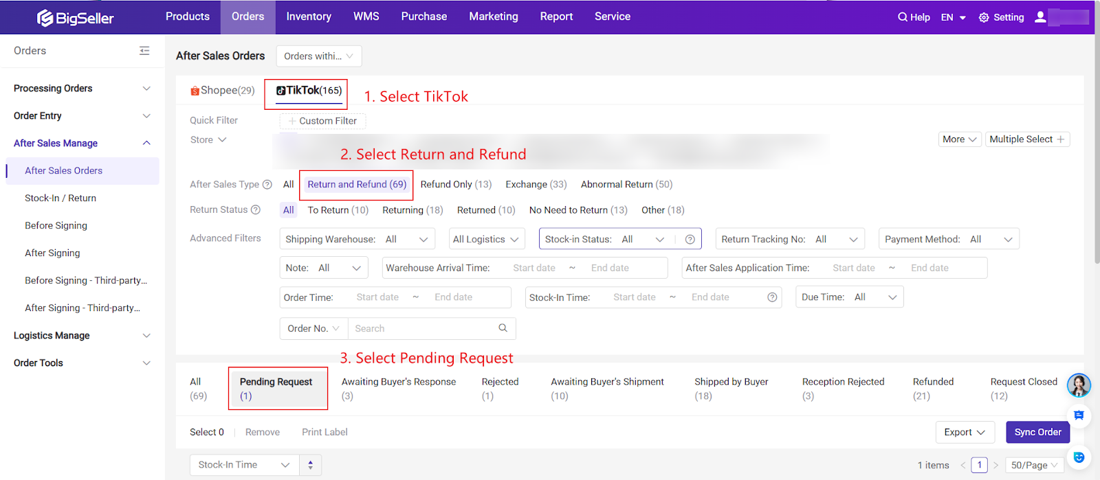Viewport: 1100px width, 480px height.
Task: Click the BigSeller logo
Action: [x=76, y=18]
